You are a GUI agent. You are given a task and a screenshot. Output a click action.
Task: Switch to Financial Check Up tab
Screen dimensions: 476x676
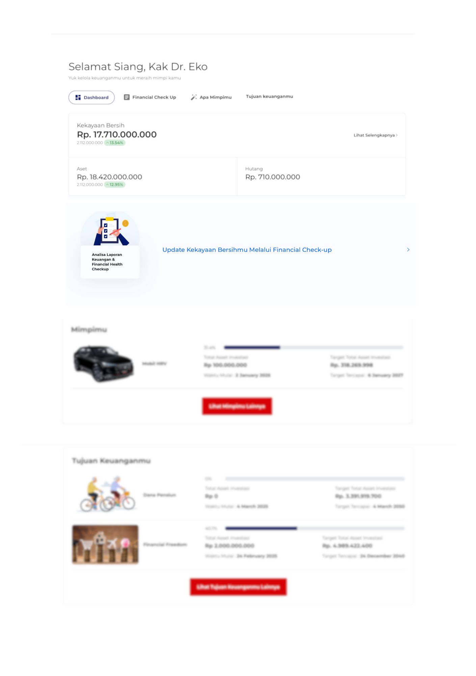(150, 97)
